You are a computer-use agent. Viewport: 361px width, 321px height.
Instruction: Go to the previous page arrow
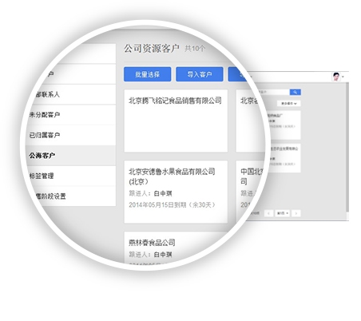(x=268, y=213)
